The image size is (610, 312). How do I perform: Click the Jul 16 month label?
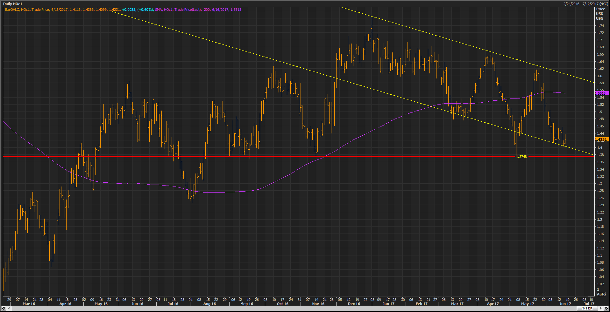click(x=173, y=304)
